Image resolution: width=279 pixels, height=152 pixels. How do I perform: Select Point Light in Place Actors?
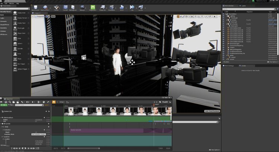click(x=21, y=28)
